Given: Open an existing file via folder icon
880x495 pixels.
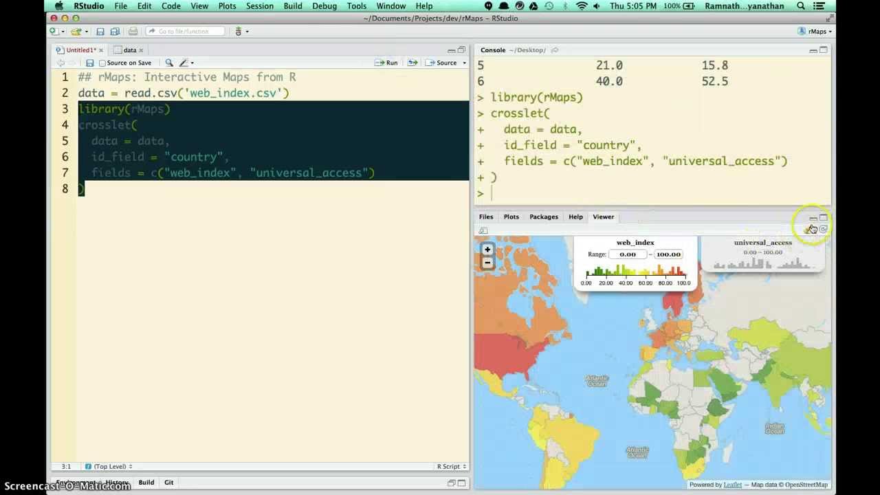Looking at the screenshot, I should [75, 32].
